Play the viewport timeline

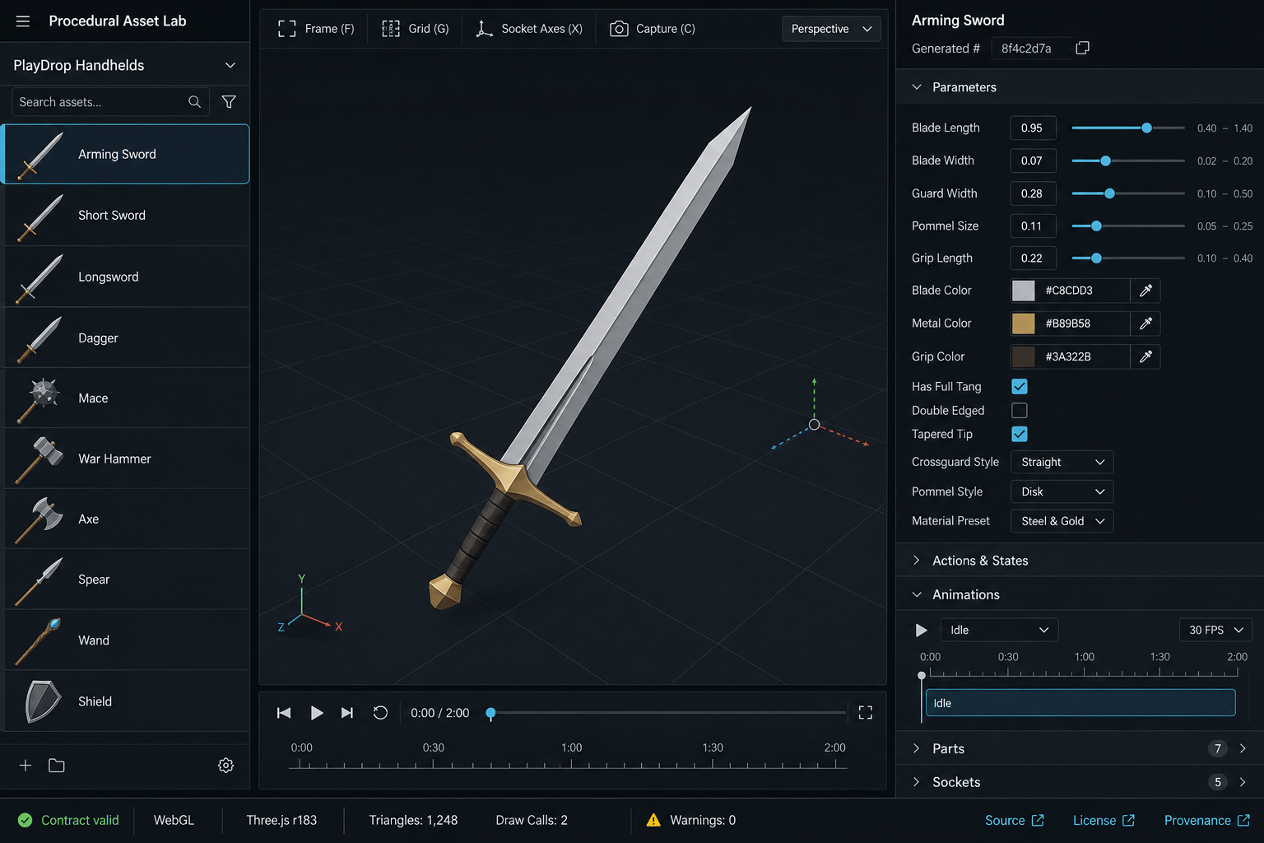[x=316, y=713]
